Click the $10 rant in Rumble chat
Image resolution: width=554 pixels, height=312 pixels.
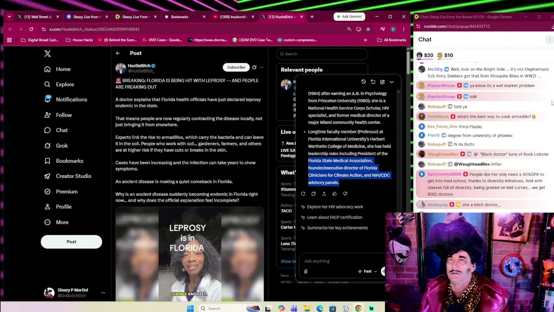point(445,55)
